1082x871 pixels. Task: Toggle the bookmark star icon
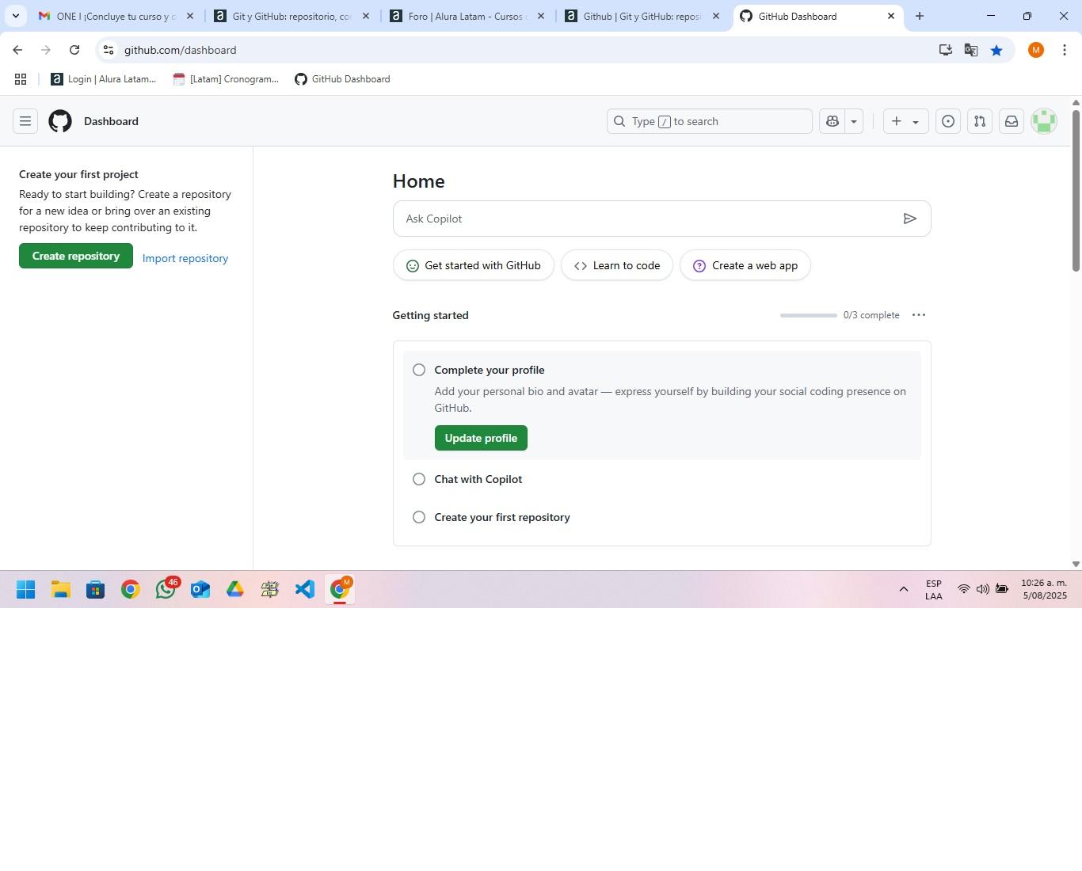(996, 50)
